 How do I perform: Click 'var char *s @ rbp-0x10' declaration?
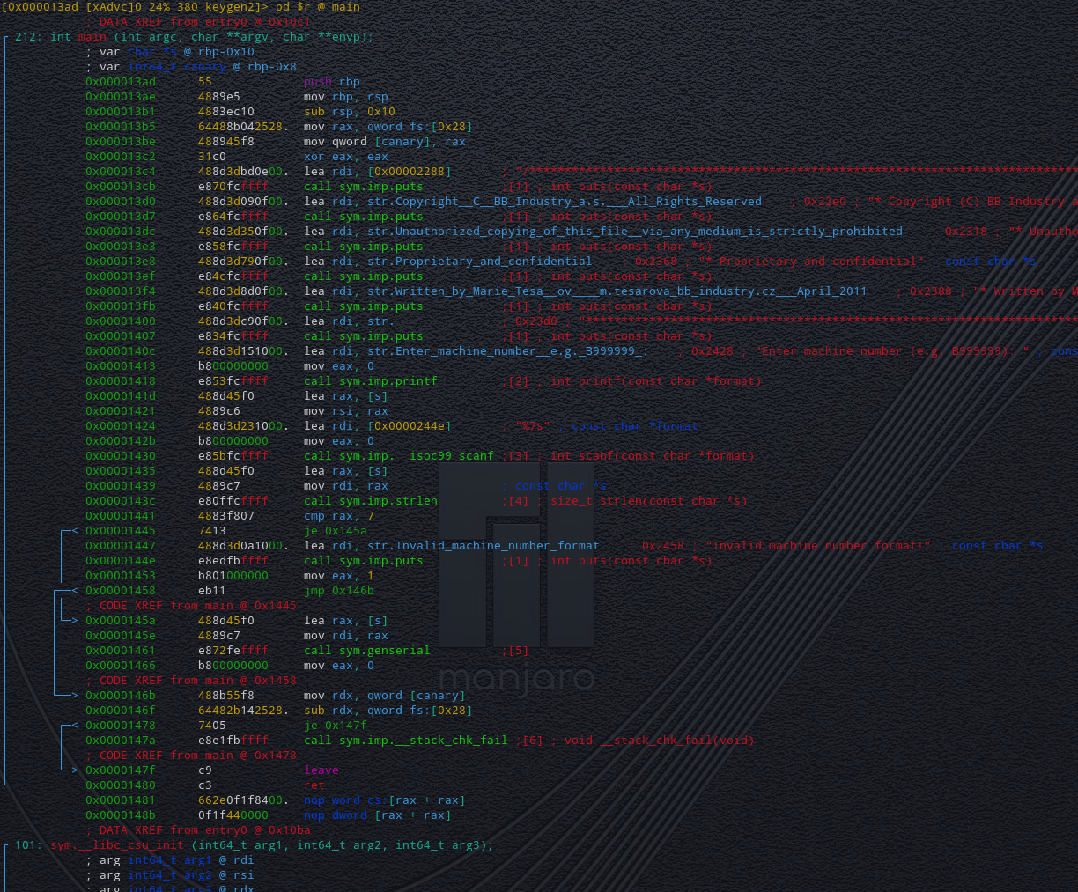(170, 52)
